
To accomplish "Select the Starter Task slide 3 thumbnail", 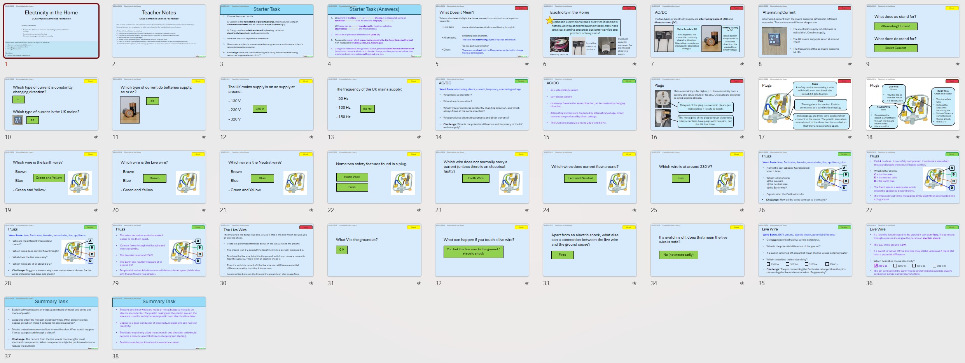I will 267,31.
